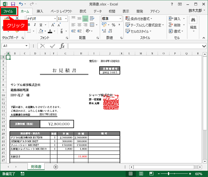Zoom out with the minus button
This screenshot has height=177, width=208.
coord(159,174)
